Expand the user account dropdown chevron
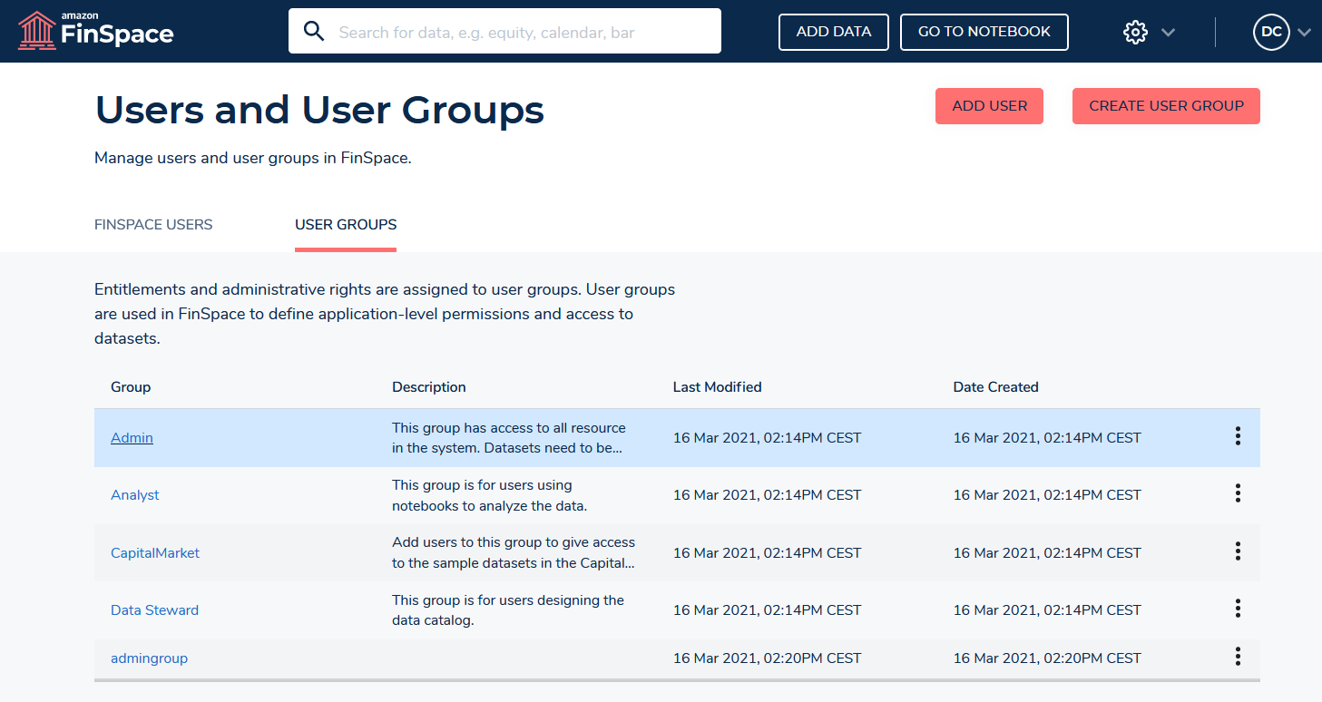 [1304, 33]
